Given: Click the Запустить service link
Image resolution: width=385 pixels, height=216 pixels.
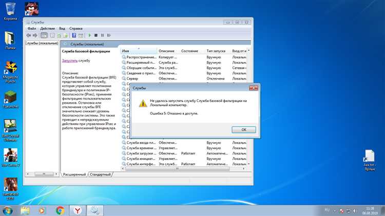Looking at the screenshot, I should click(70, 61).
